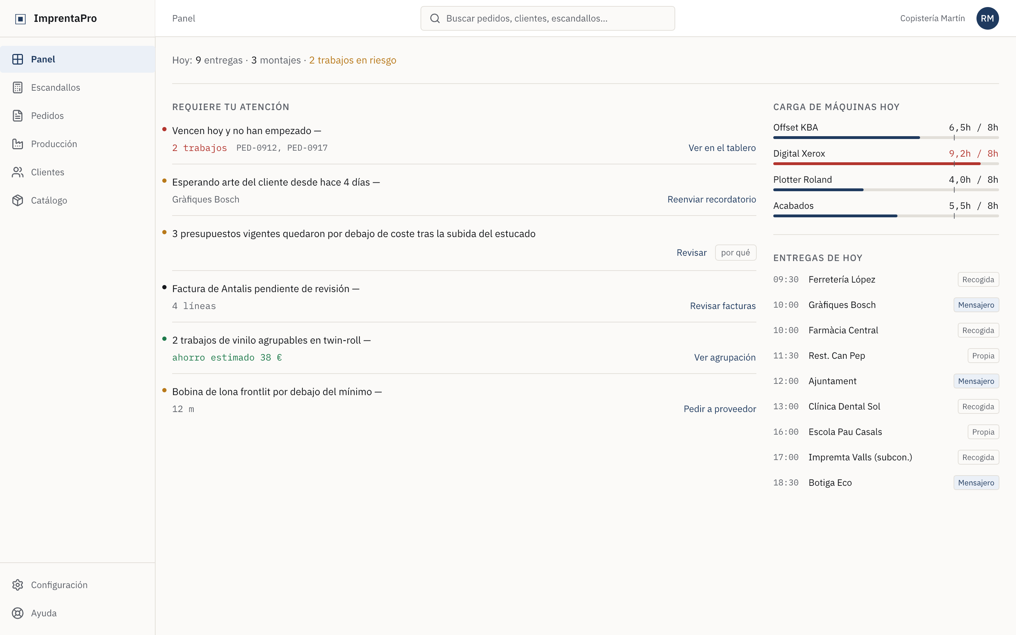Click Plotter Roland machine label
The image size is (1016, 635).
(x=802, y=180)
